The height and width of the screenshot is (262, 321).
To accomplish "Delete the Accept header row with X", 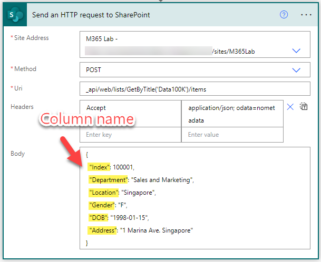I will pos(290,107).
